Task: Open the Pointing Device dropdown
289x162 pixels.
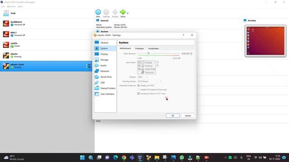Action: [x=149, y=81]
